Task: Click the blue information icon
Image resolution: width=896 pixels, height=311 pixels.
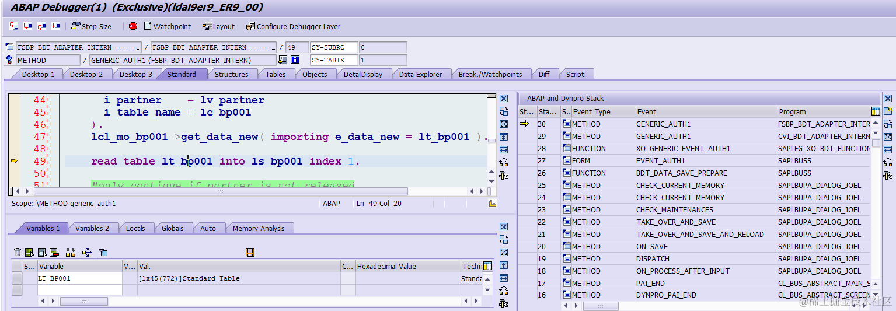Action: pyautogui.click(x=295, y=60)
